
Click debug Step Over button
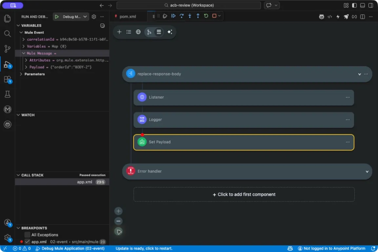[x=181, y=16]
